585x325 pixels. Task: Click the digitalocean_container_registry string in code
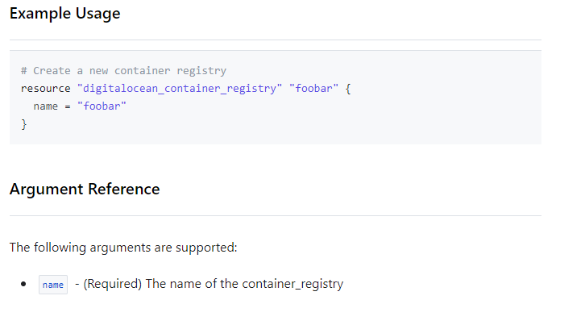tap(180, 89)
